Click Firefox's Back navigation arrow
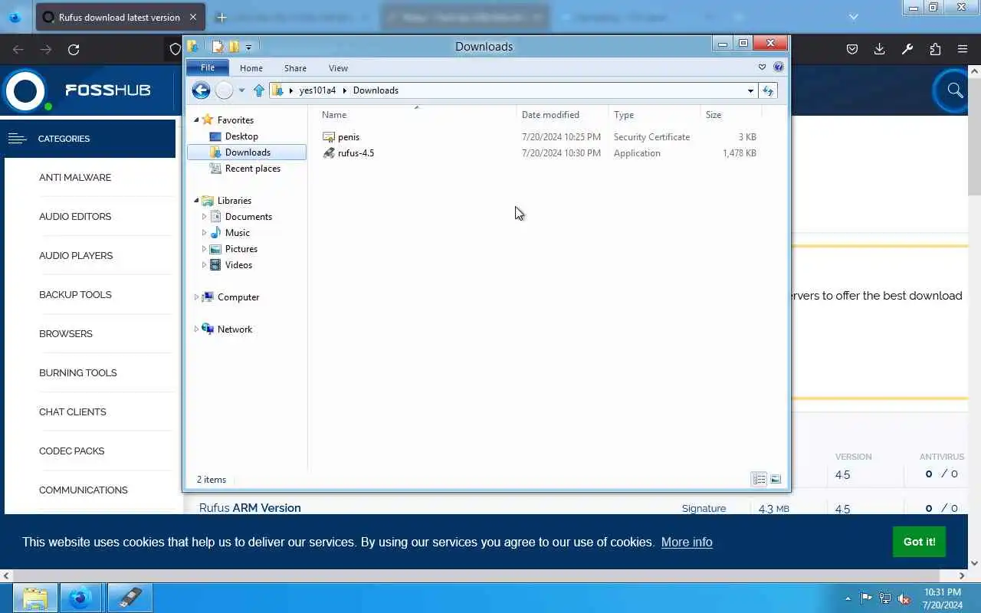 coord(18,50)
